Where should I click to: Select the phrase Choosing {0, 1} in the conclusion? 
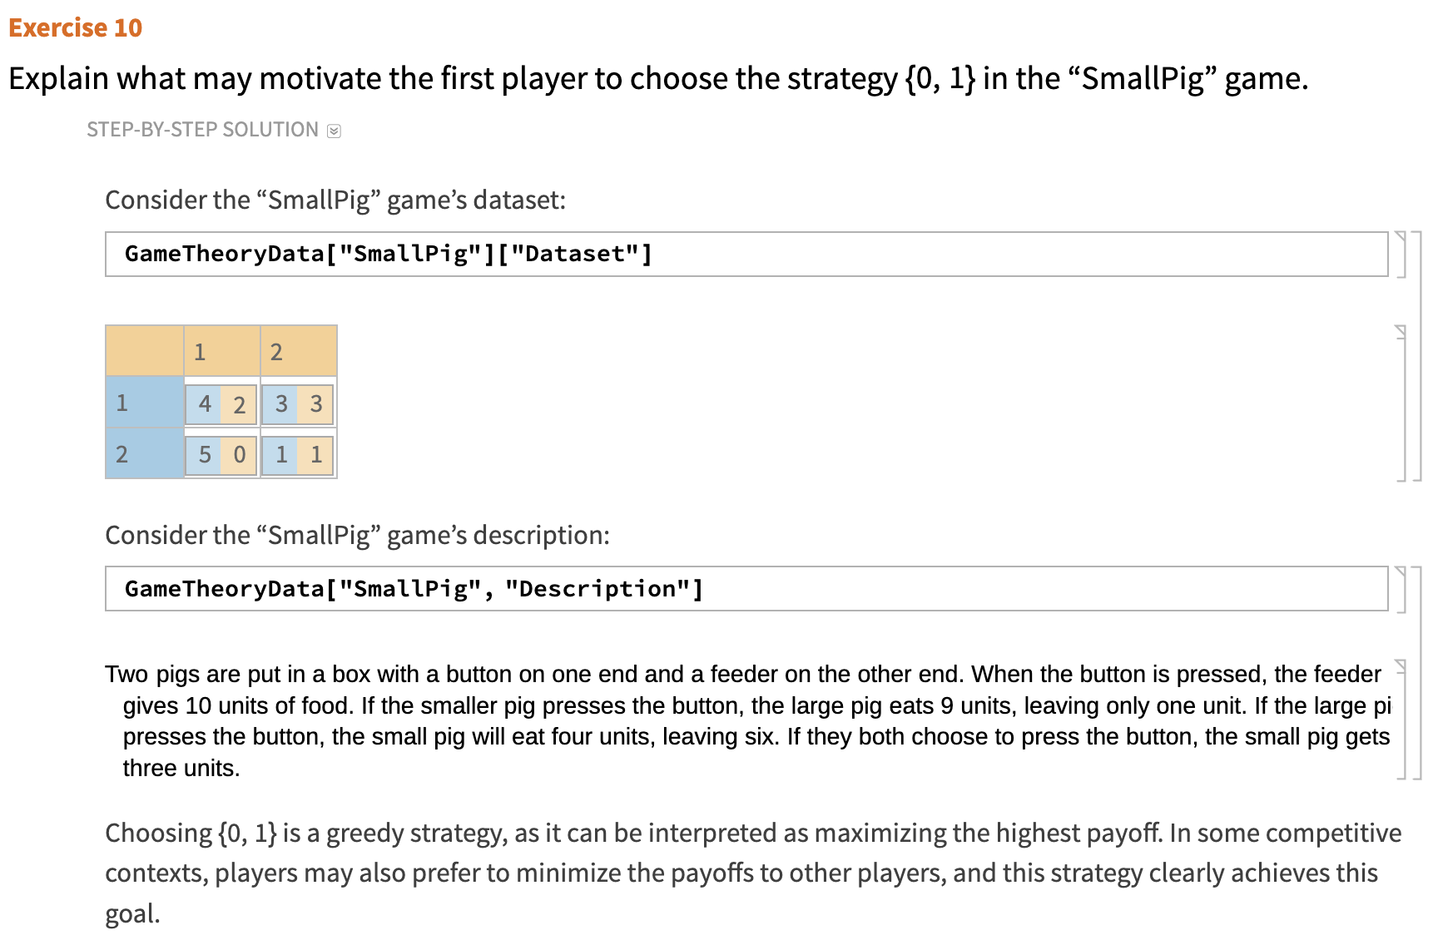click(191, 832)
